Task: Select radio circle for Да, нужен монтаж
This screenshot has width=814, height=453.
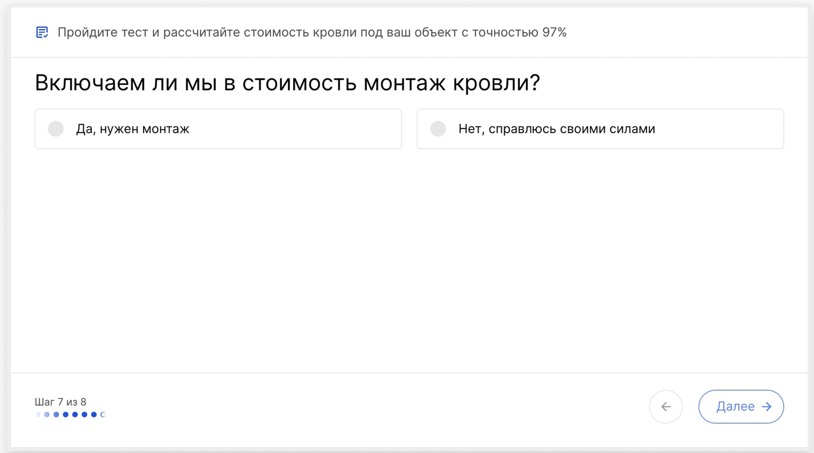Action: pos(56,129)
